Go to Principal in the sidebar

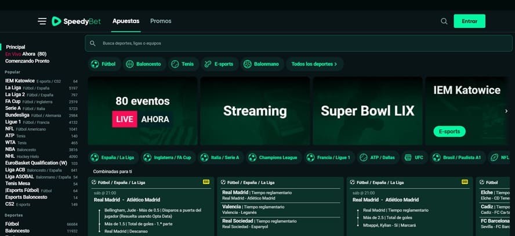(16, 47)
